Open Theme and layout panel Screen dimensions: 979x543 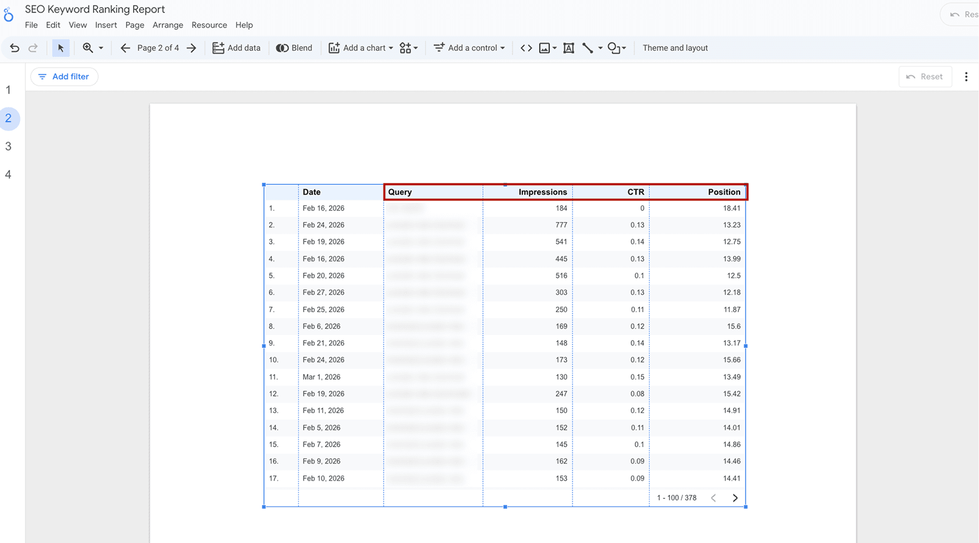pos(675,48)
